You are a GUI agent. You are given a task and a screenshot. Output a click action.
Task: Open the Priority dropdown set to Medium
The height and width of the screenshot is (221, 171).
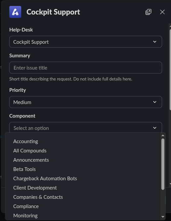click(85, 102)
